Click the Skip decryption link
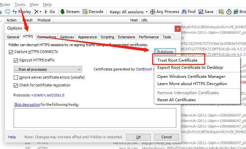246x149 pixels. (x=27, y=105)
